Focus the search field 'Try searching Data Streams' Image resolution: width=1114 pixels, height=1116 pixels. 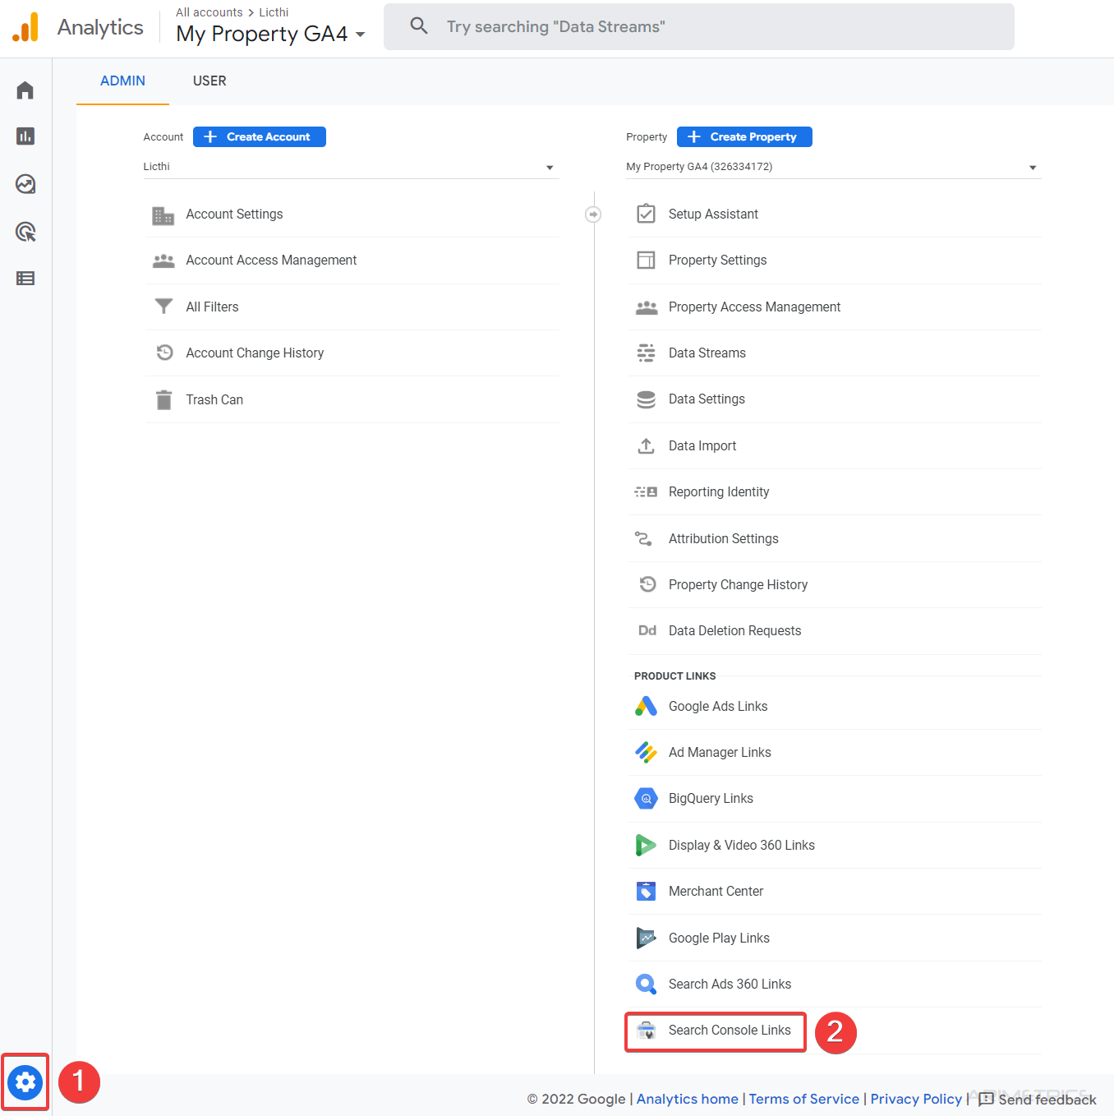(x=699, y=26)
